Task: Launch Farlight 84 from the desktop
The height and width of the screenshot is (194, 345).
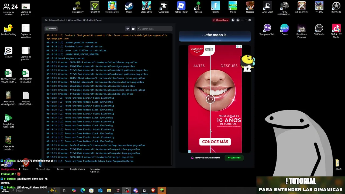Action: click(x=95, y=7)
